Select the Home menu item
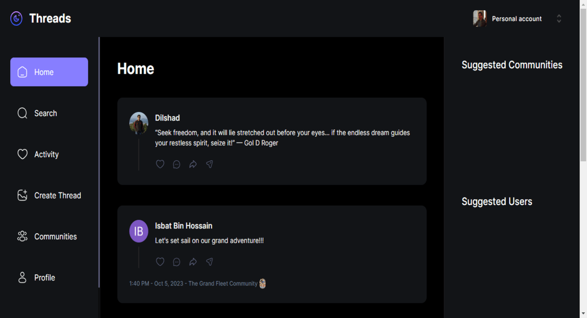This screenshot has height=318, width=587. tap(49, 72)
